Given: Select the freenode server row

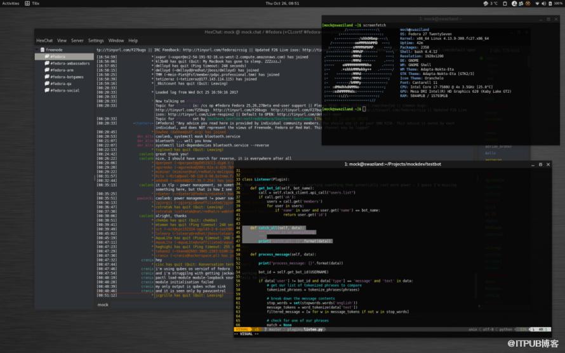Looking at the screenshot, I should [64, 50].
